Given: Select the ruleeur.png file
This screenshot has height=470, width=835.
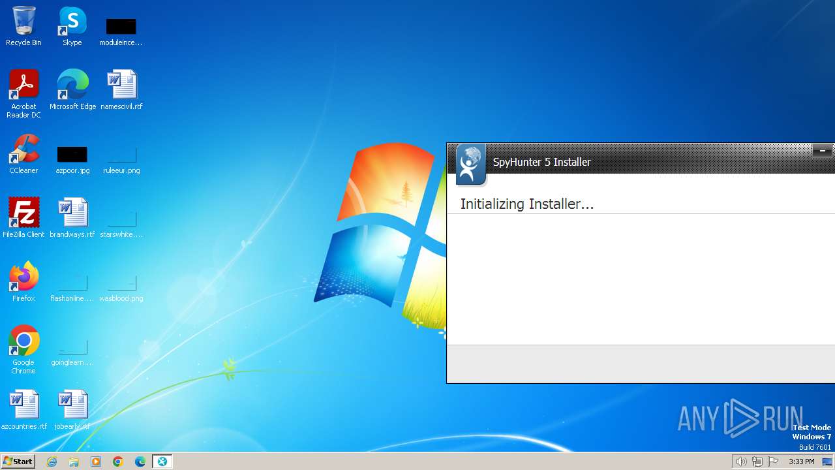Looking at the screenshot, I should (x=121, y=160).
